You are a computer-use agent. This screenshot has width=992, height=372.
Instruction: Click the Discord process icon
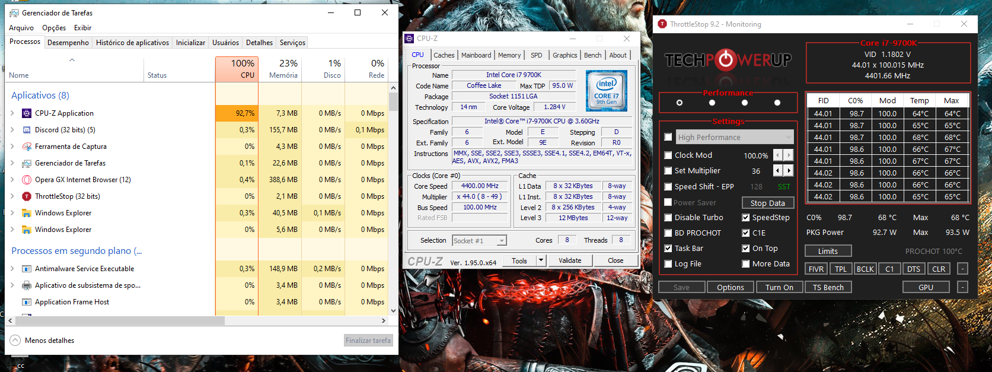(x=27, y=130)
